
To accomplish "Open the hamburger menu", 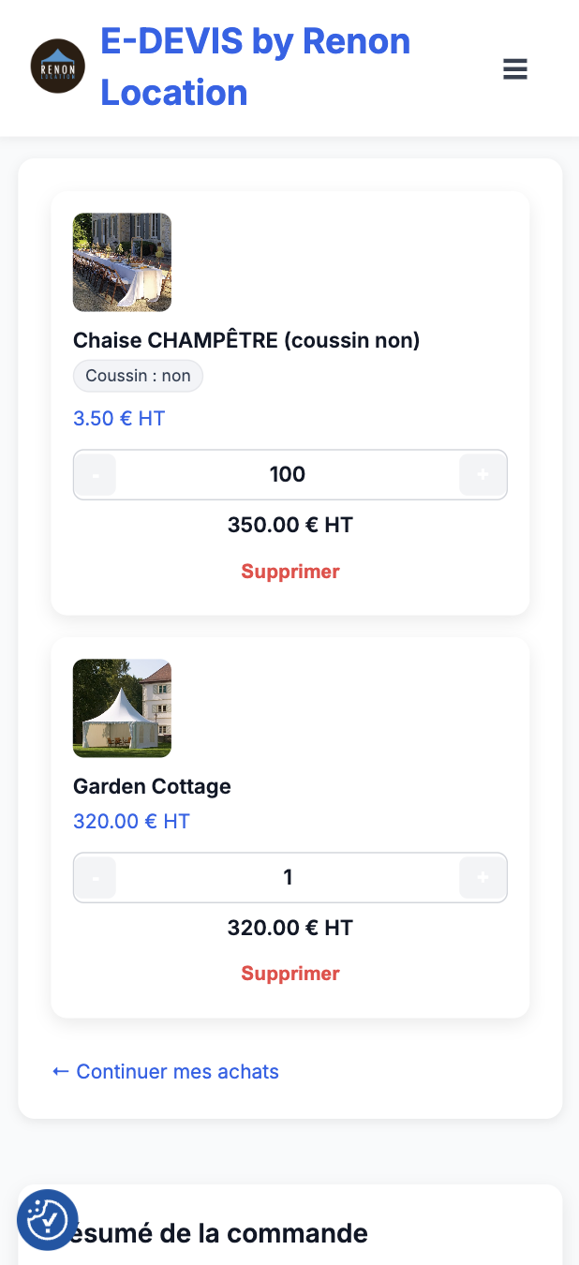I will click(x=515, y=68).
